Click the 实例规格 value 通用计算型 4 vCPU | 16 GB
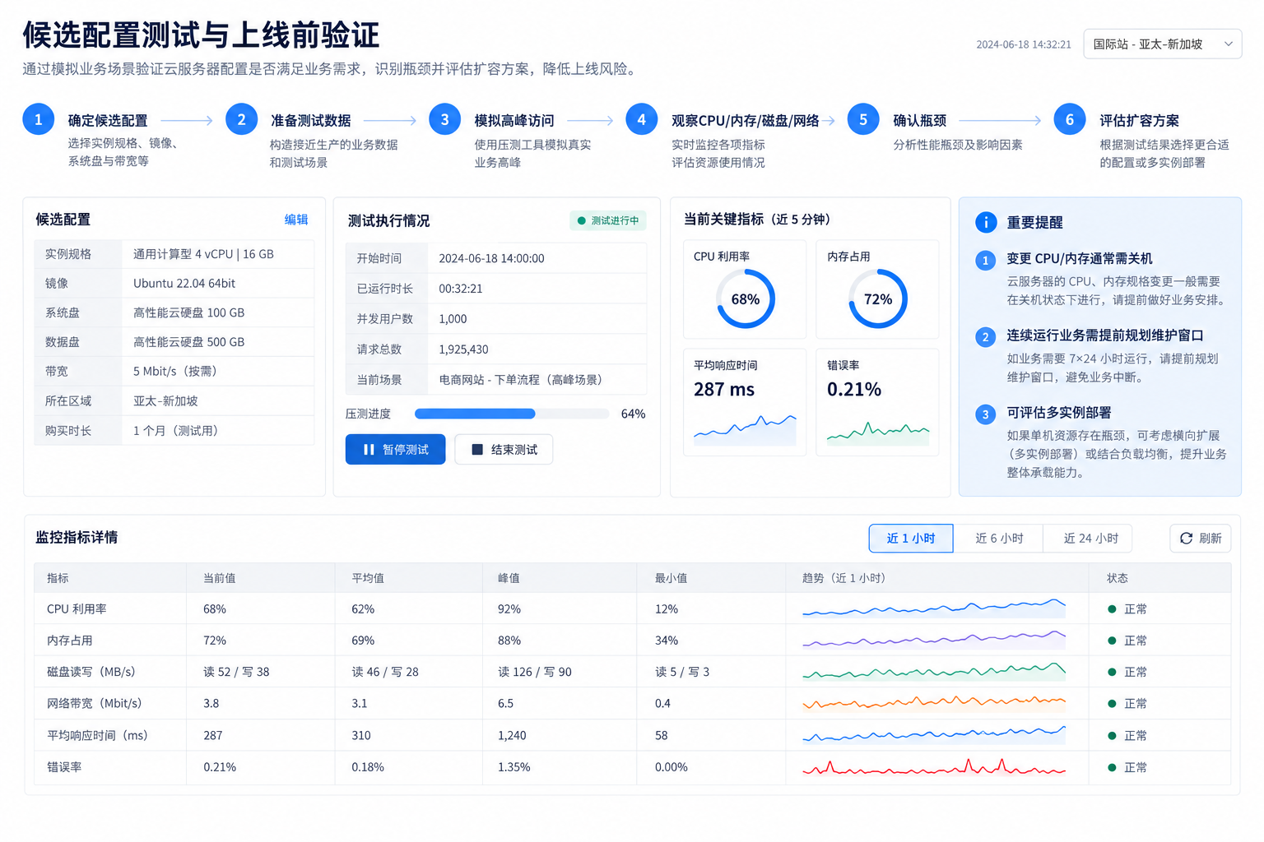This screenshot has height=842, width=1264. [x=203, y=254]
